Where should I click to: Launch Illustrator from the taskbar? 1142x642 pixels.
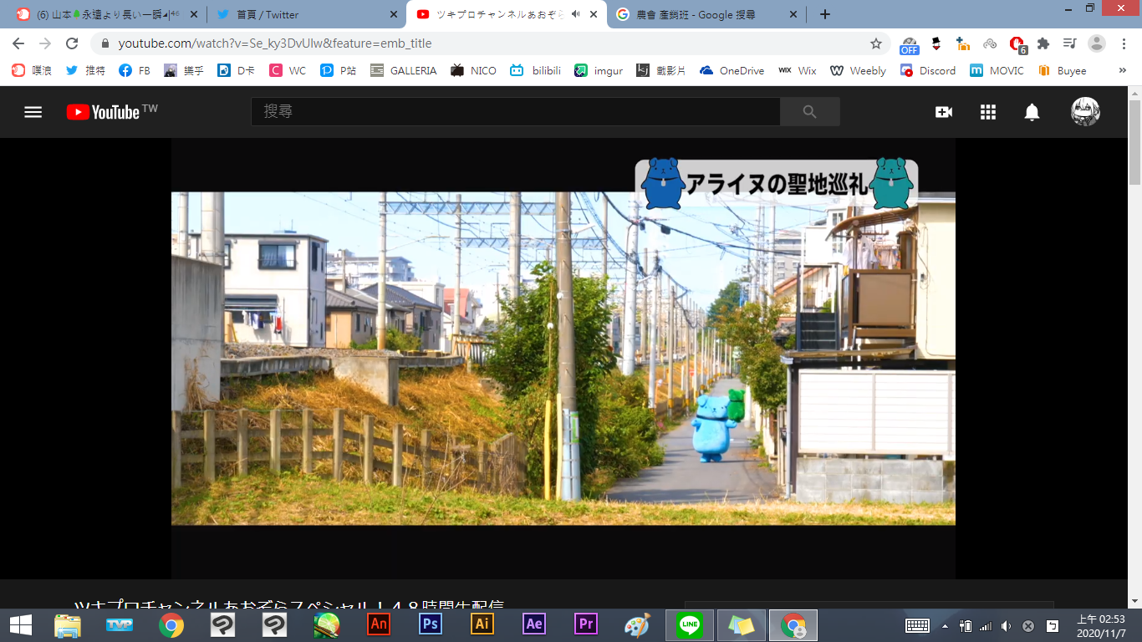482,624
